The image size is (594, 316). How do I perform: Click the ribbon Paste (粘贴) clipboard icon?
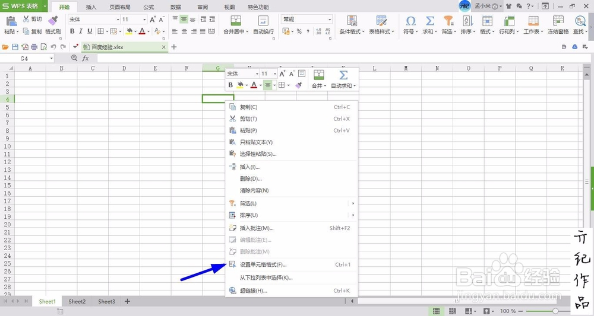point(11,21)
